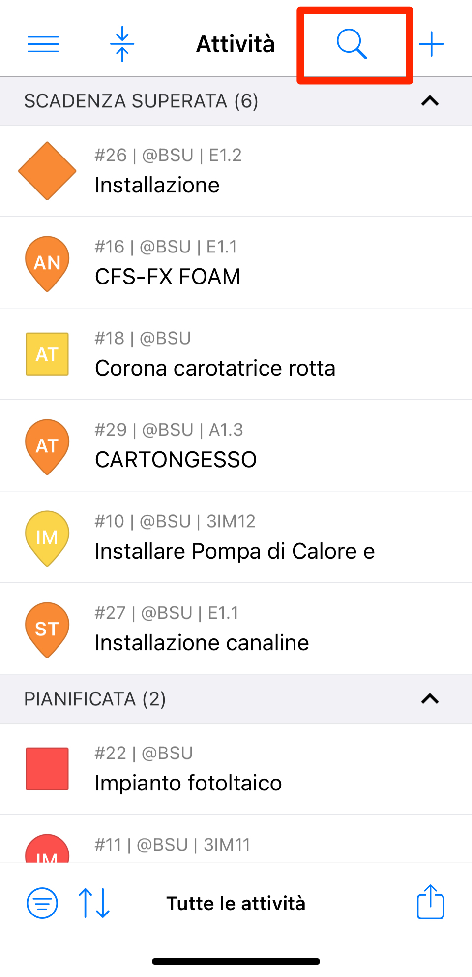Open the hamburger menu
Image resolution: width=472 pixels, height=977 pixels.
coord(43,44)
